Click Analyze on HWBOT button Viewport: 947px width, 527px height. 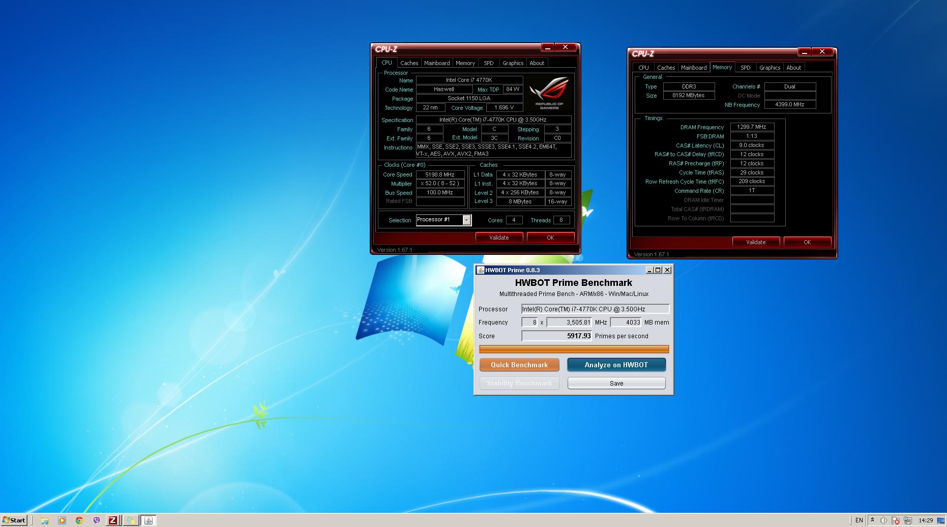pyautogui.click(x=616, y=365)
